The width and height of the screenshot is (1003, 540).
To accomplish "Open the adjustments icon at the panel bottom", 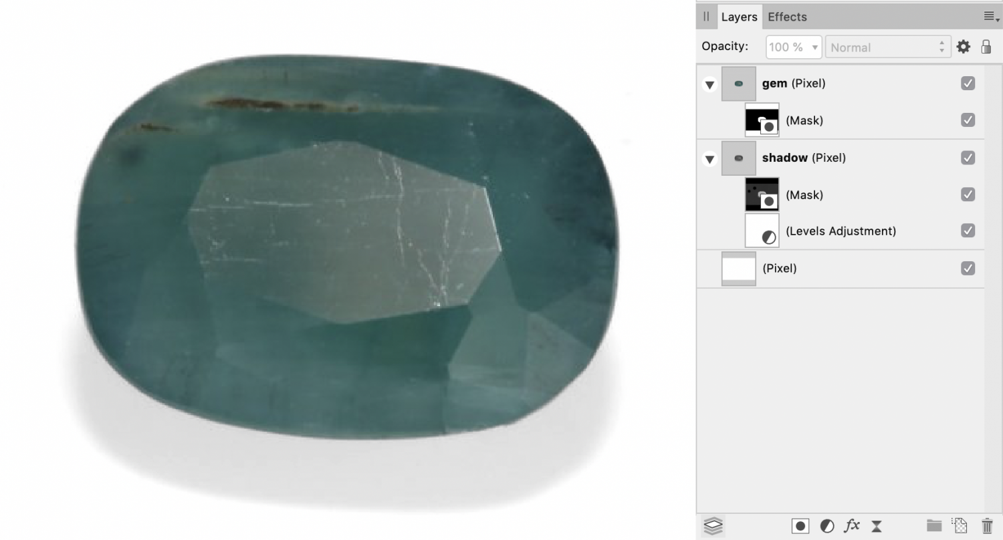I will (x=827, y=525).
